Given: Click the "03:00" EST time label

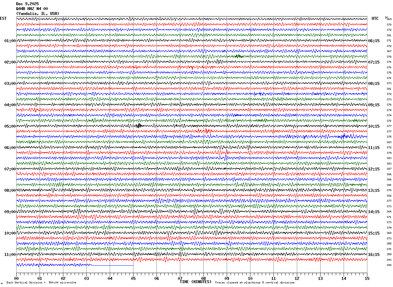Looking at the screenshot, I should click(10, 84).
